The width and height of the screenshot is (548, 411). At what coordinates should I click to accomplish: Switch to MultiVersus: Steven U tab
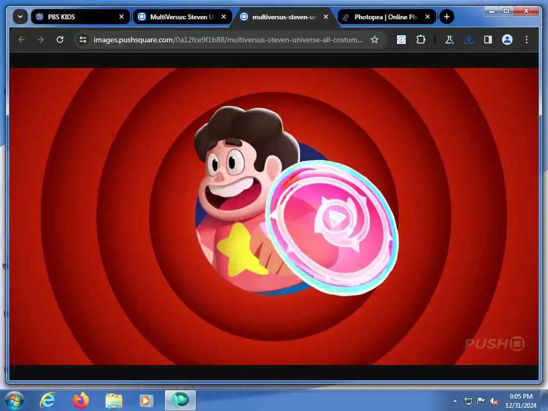coord(182,17)
